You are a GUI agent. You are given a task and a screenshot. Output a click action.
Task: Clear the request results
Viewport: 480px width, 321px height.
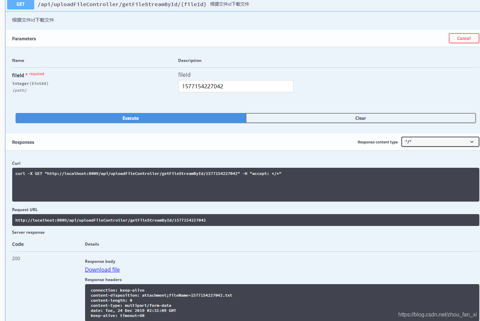coord(360,118)
